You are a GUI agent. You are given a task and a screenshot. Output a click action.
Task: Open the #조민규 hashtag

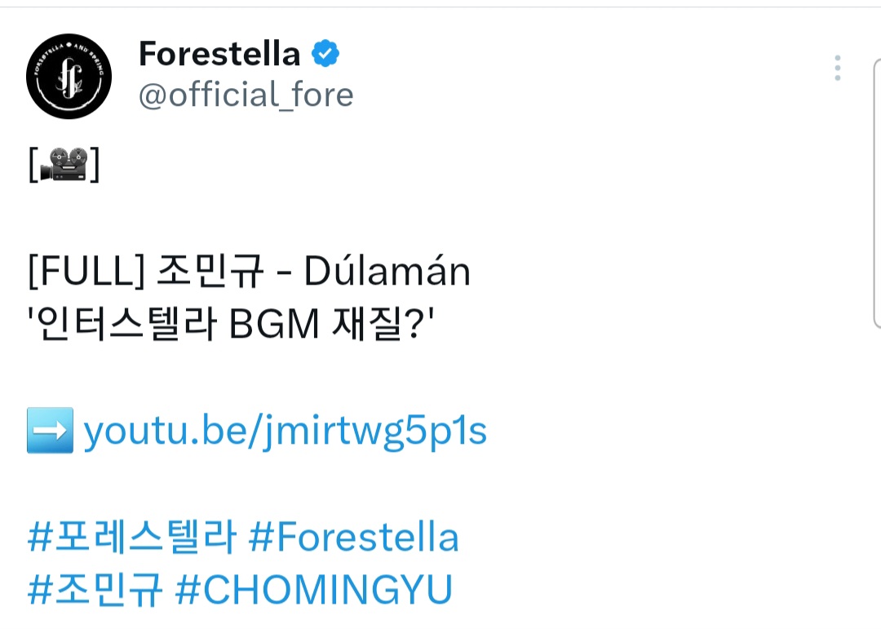coord(95,590)
